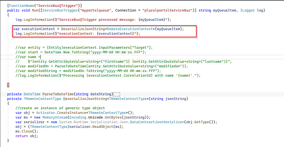
Task: Click the ServiceBusTrigger attribute name
Action: [x=61, y=10]
